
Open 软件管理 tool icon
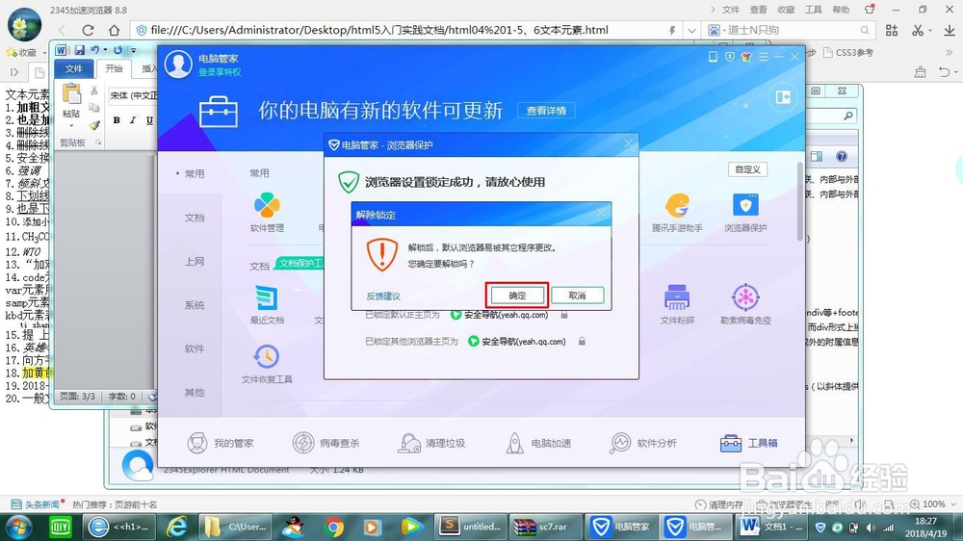267,212
